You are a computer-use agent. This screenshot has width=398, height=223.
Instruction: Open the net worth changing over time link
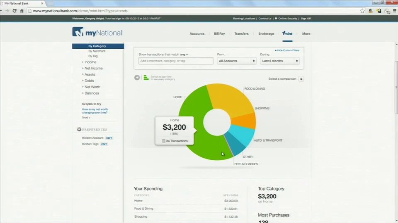[x=95, y=111]
